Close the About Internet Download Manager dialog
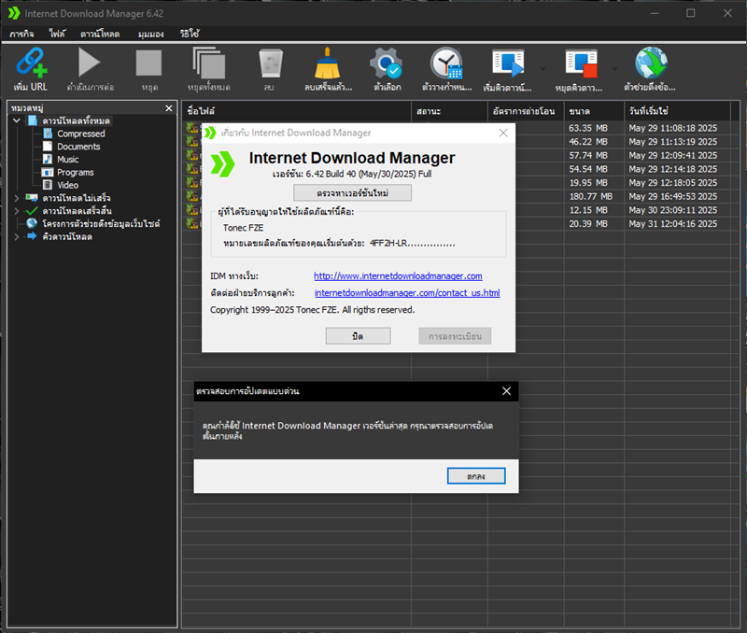The image size is (747, 633). (x=503, y=133)
